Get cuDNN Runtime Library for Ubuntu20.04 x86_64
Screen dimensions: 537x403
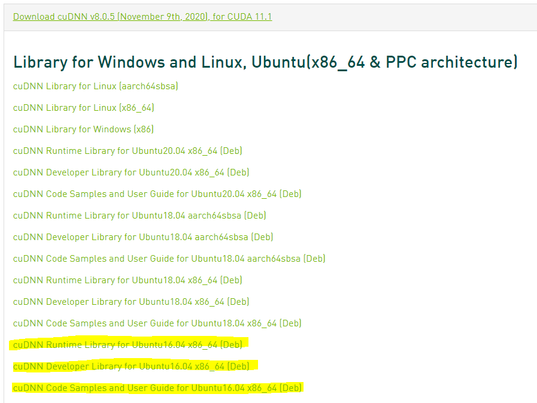click(x=128, y=151)
